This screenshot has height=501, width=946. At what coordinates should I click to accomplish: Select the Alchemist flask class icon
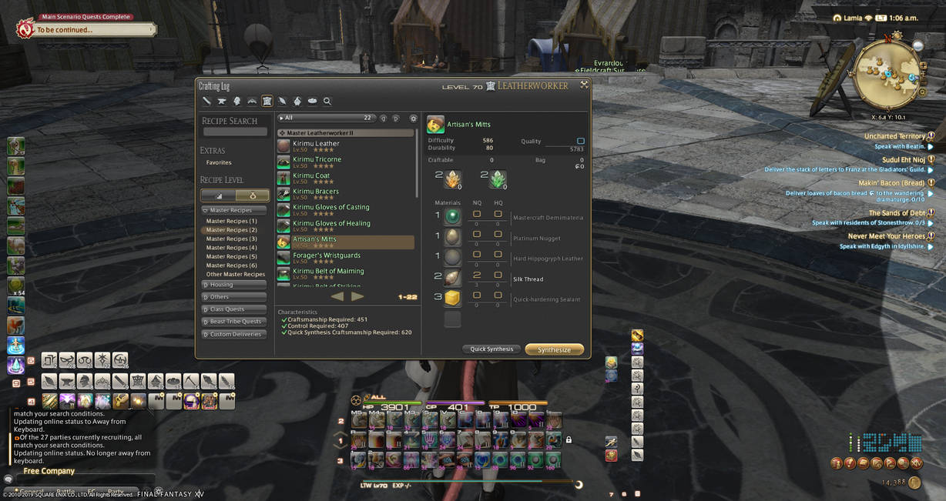click(x=297, y=101)
